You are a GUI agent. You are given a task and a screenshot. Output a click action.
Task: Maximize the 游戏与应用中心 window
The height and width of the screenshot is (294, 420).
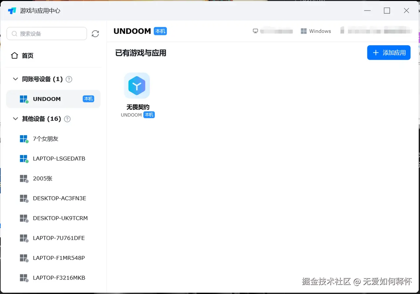387,10
